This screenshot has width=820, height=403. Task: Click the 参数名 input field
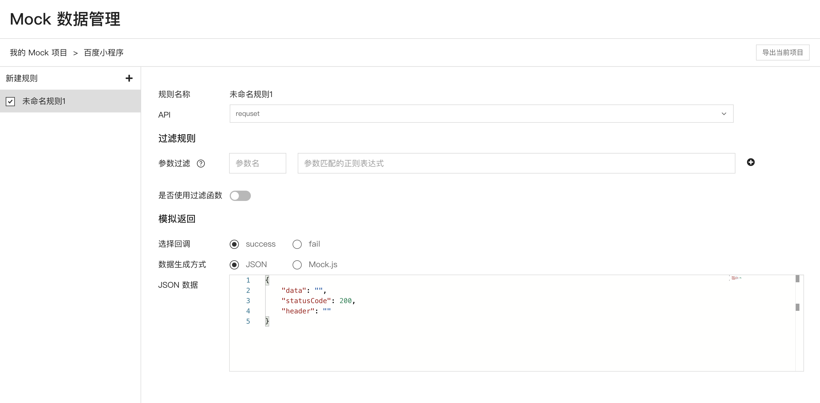[x=257, y=163]
